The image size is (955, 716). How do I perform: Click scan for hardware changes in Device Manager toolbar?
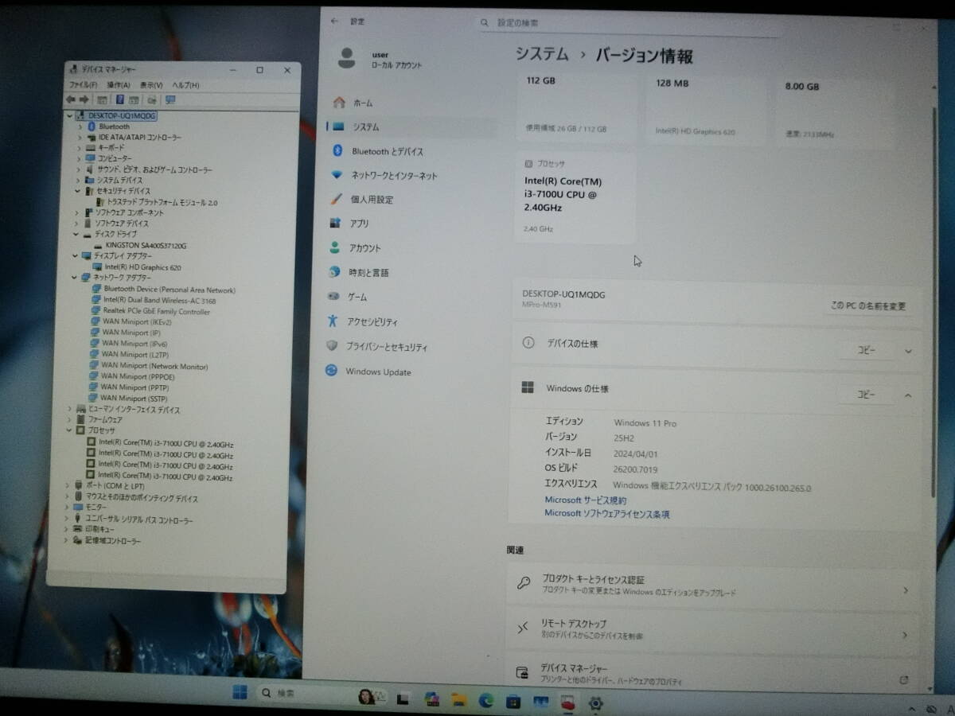[169, 99]
